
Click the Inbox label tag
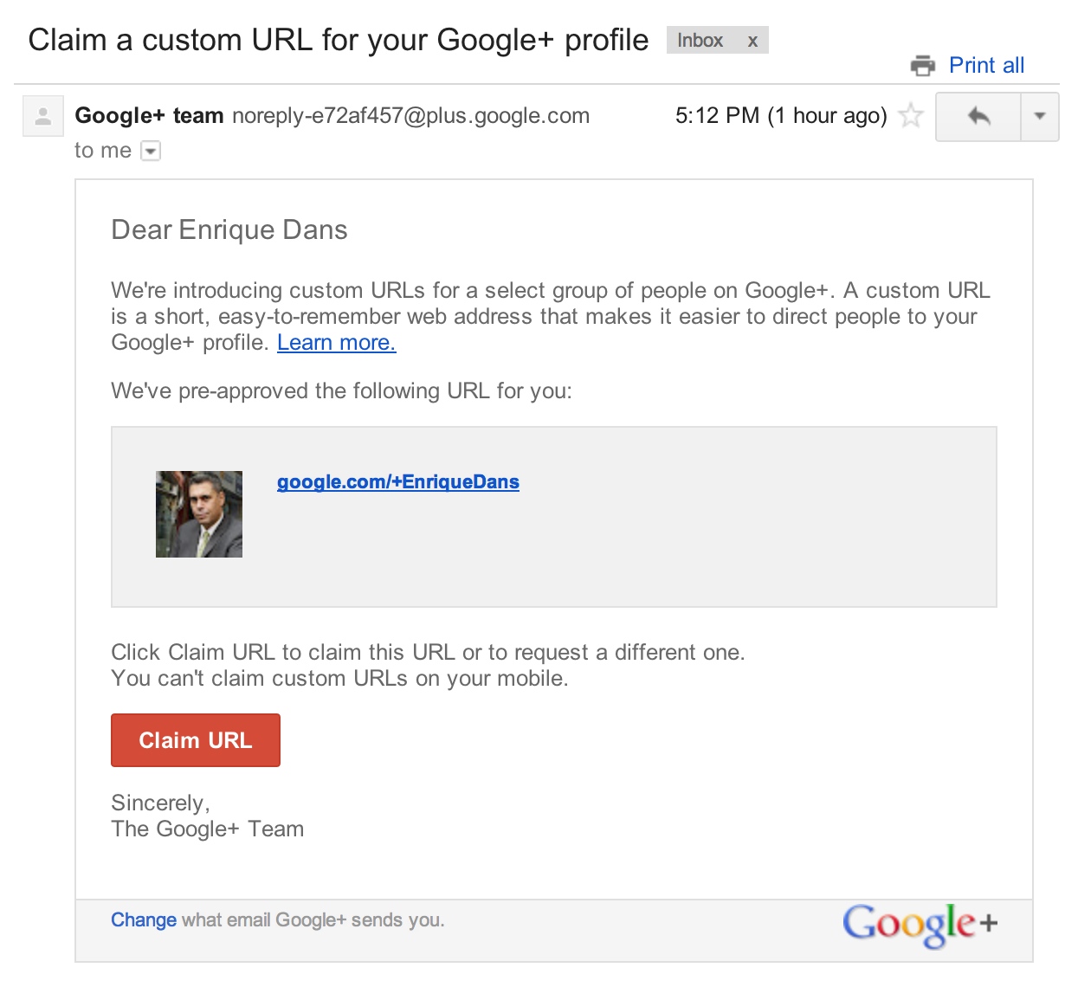coord(700,41)
